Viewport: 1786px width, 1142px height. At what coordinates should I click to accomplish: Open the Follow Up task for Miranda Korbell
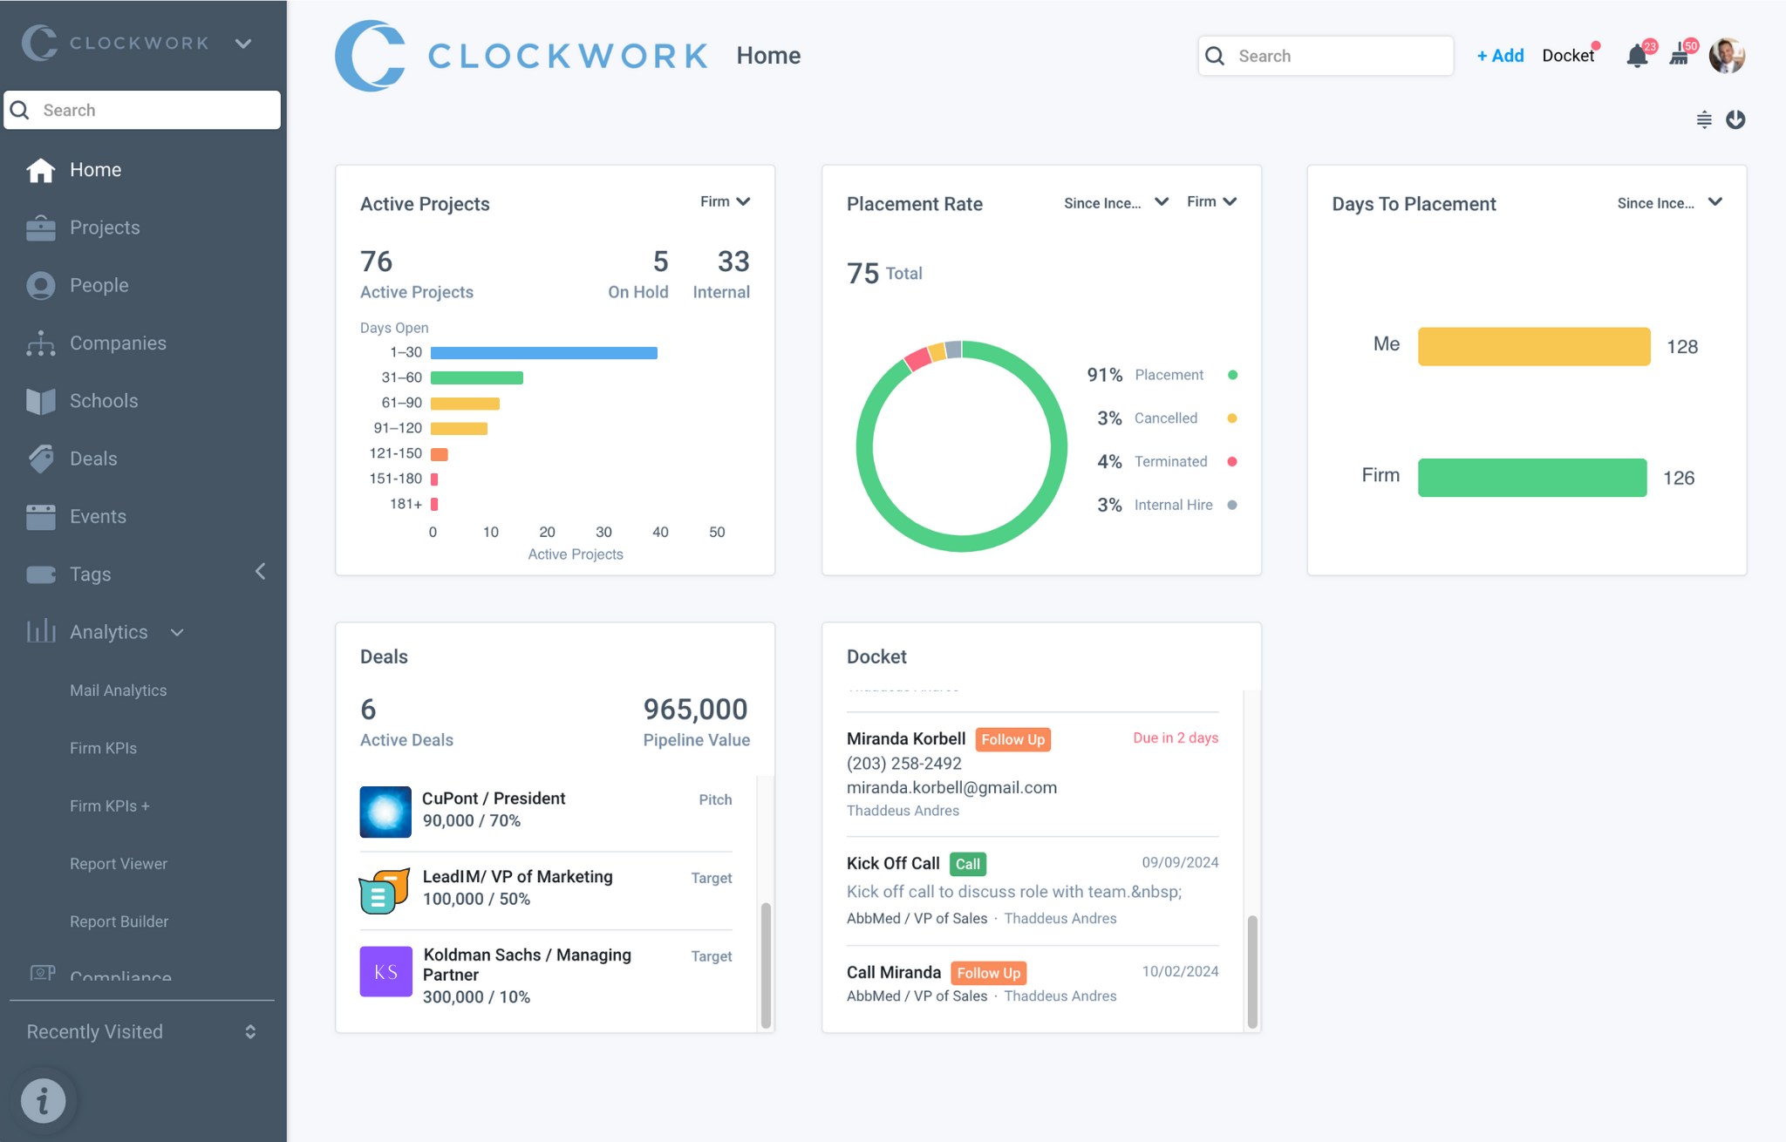point(1012,738)
